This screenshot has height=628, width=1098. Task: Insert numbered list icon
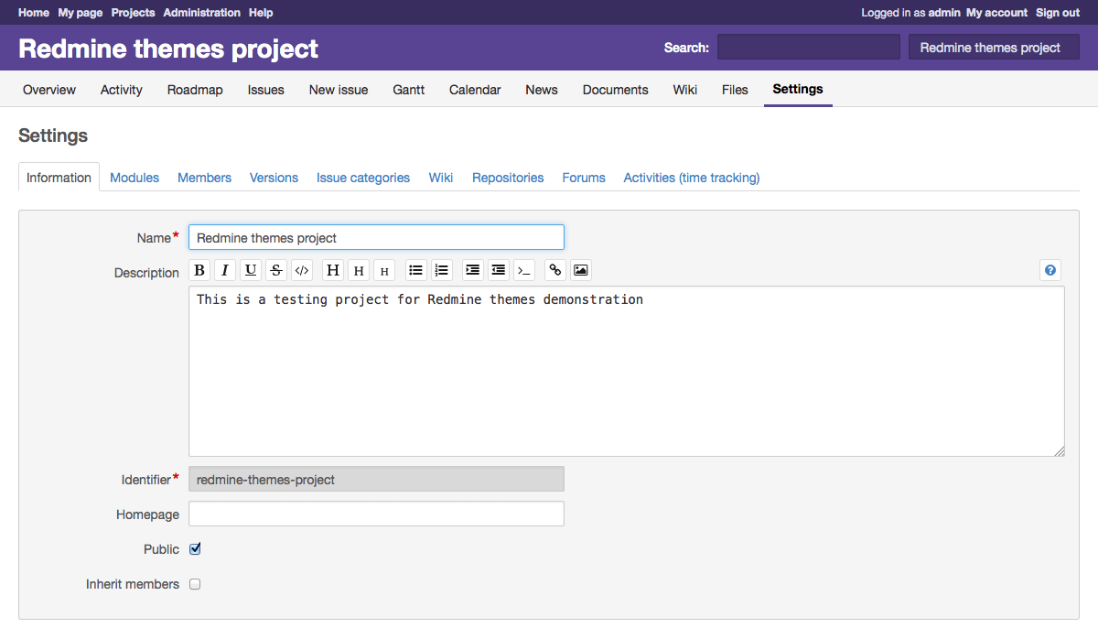[442, 270]
